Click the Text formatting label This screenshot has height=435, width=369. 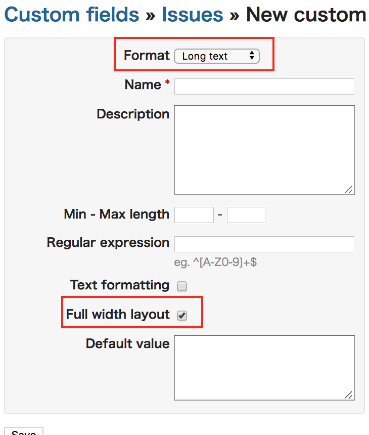120,285
